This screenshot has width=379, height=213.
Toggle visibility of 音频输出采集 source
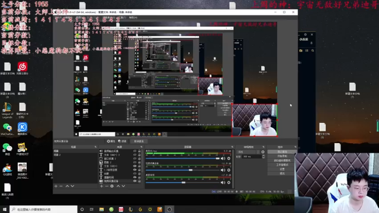tap(134, 151)
